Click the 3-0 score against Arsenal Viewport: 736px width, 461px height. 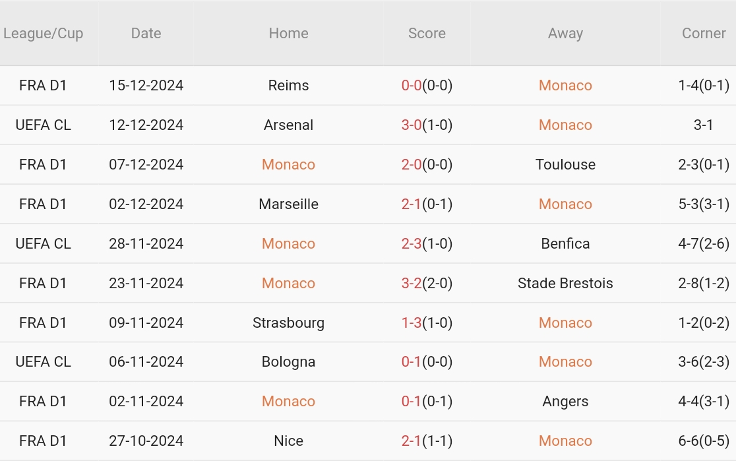412,125
